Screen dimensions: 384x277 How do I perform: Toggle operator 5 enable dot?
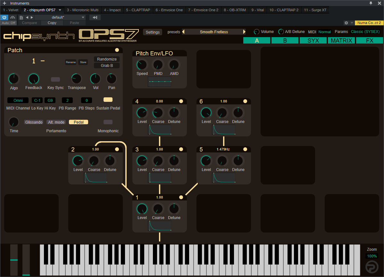(245, 149)
